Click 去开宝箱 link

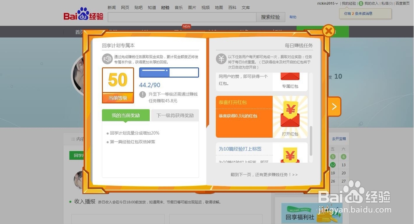coord(339,139)
